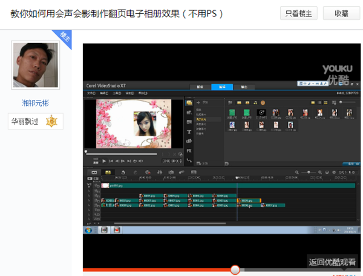
Task: Enlarge the preview window icon
Action: 180,154
